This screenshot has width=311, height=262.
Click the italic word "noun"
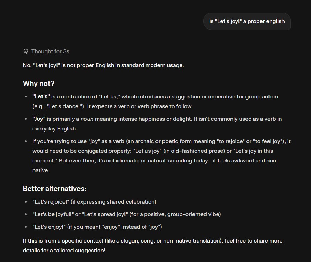coord(86,119)
